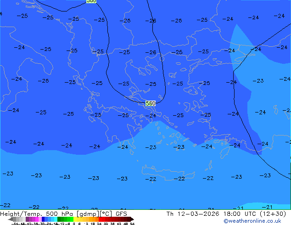Pick the bright red legend swatch
The image size is (291, 225).
coord(100,219)
